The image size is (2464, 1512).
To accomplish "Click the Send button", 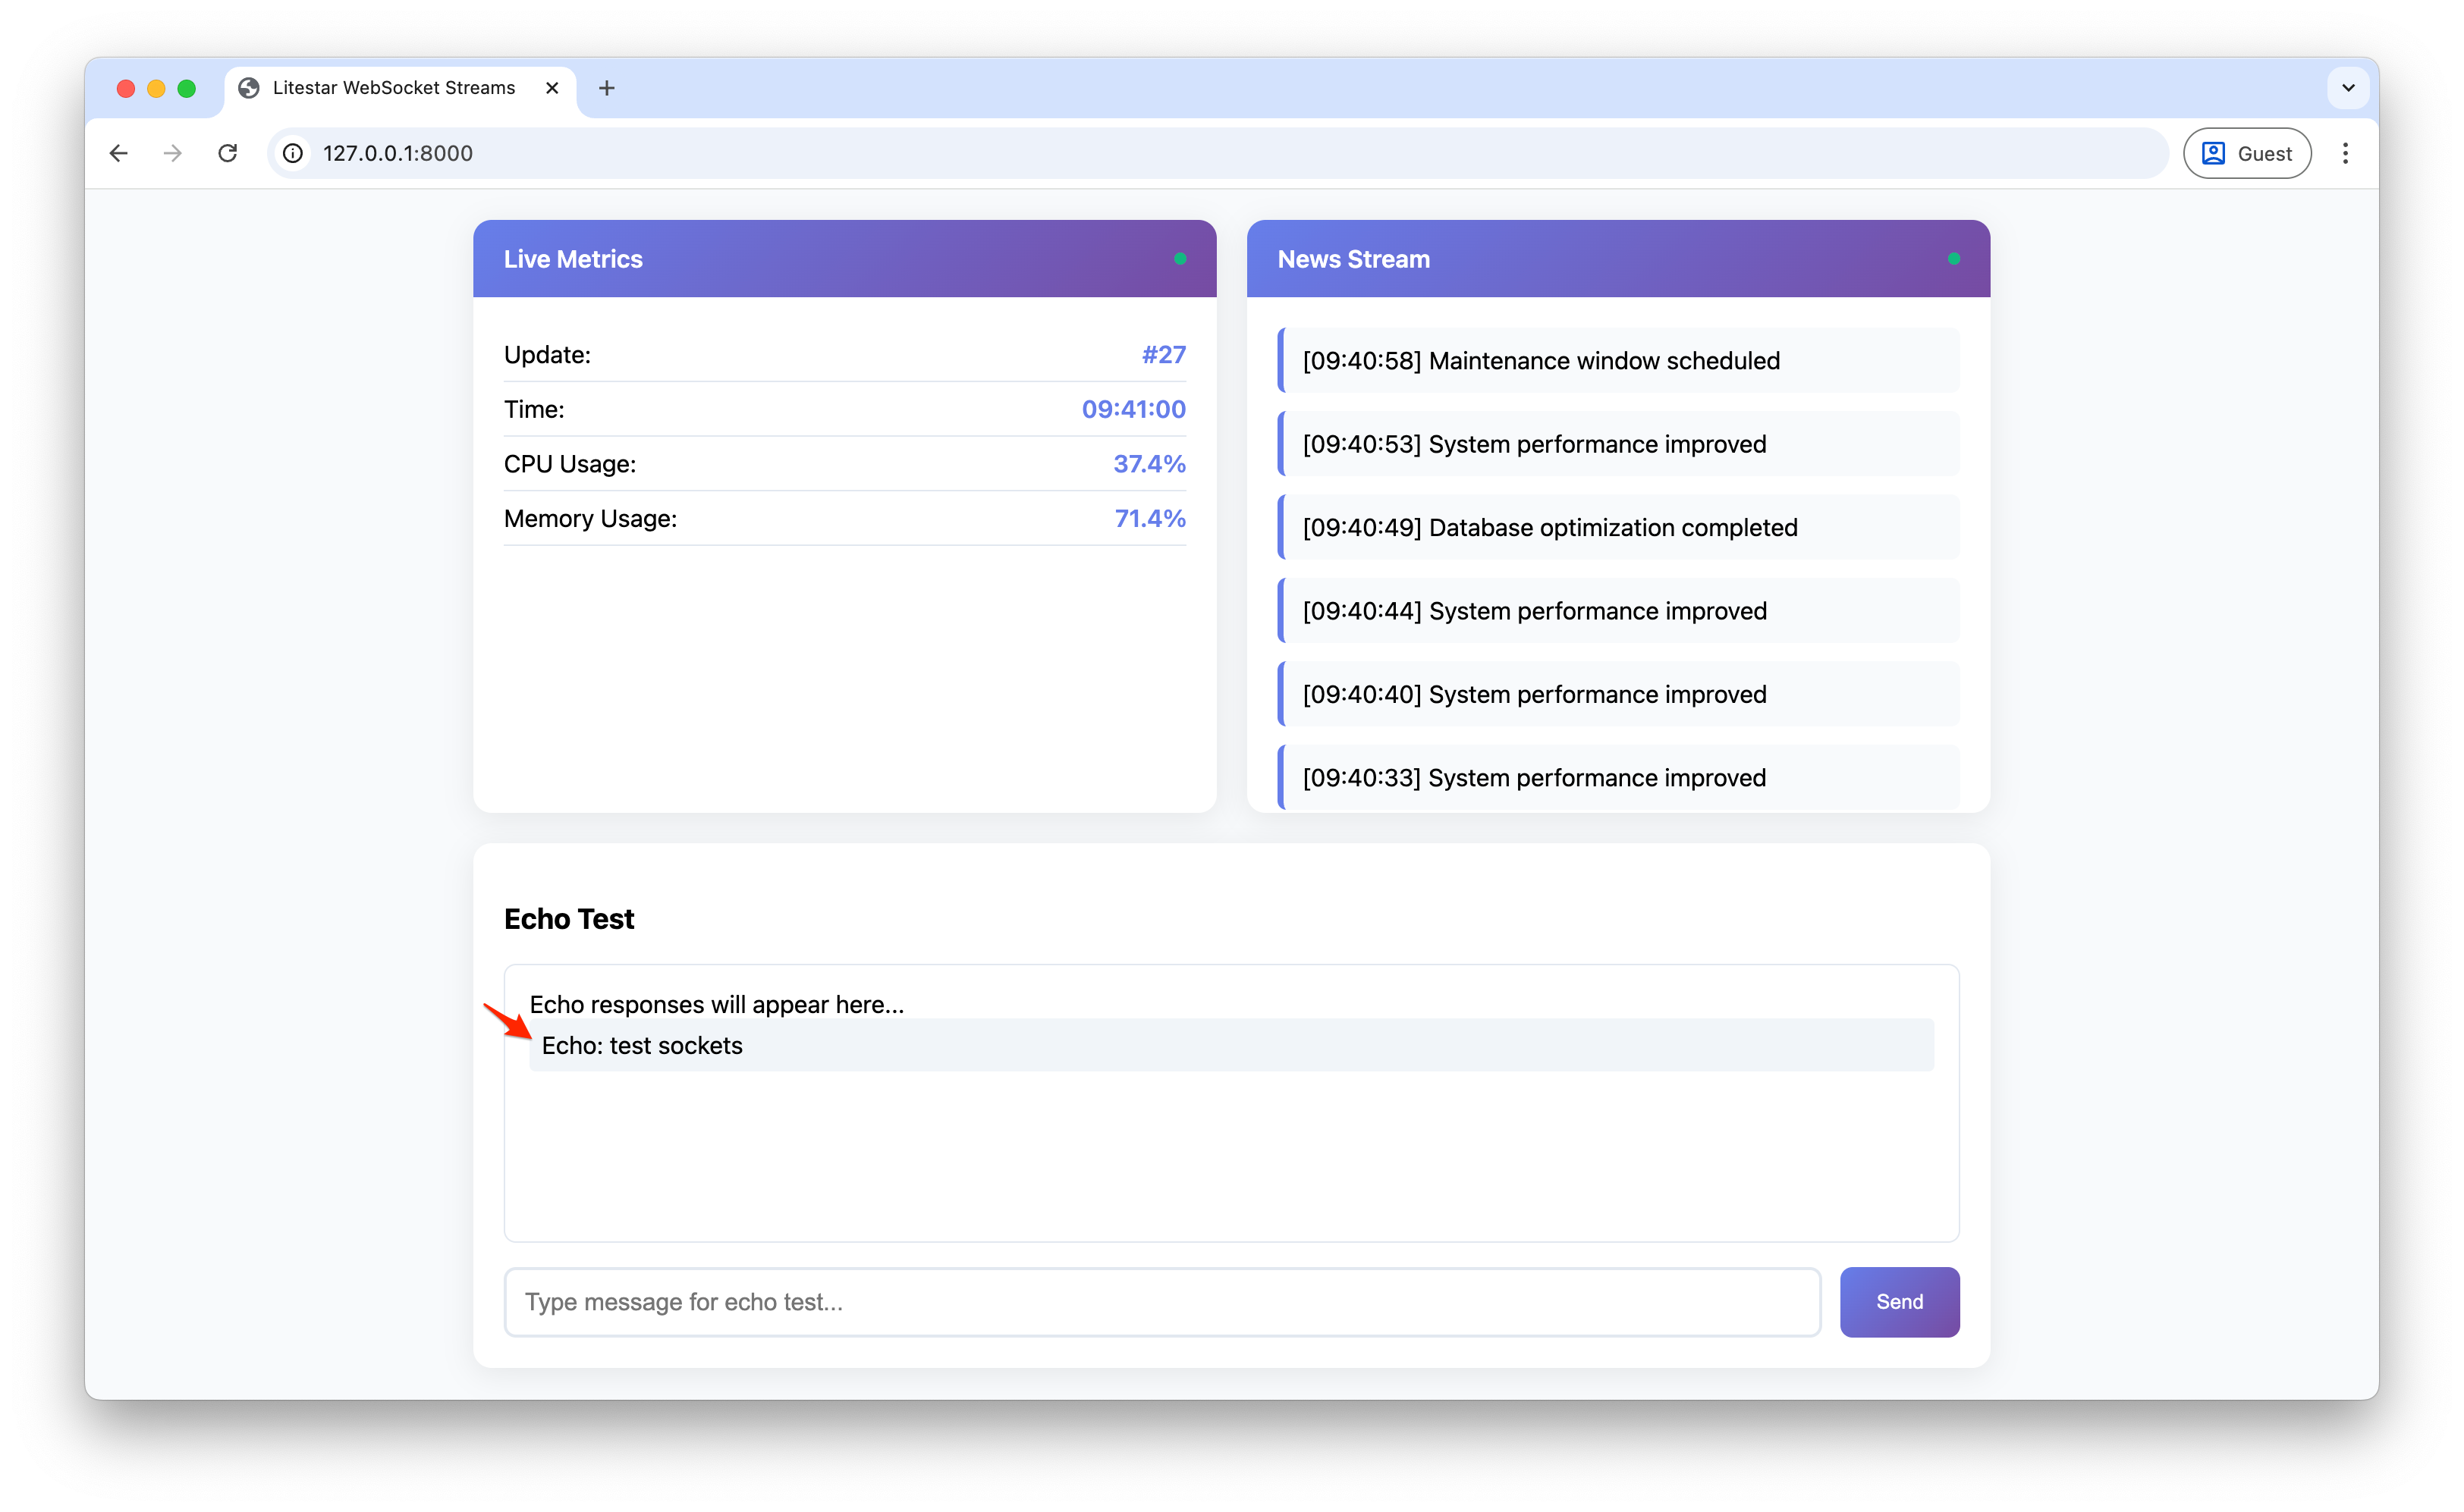I will [1899, 1301].
